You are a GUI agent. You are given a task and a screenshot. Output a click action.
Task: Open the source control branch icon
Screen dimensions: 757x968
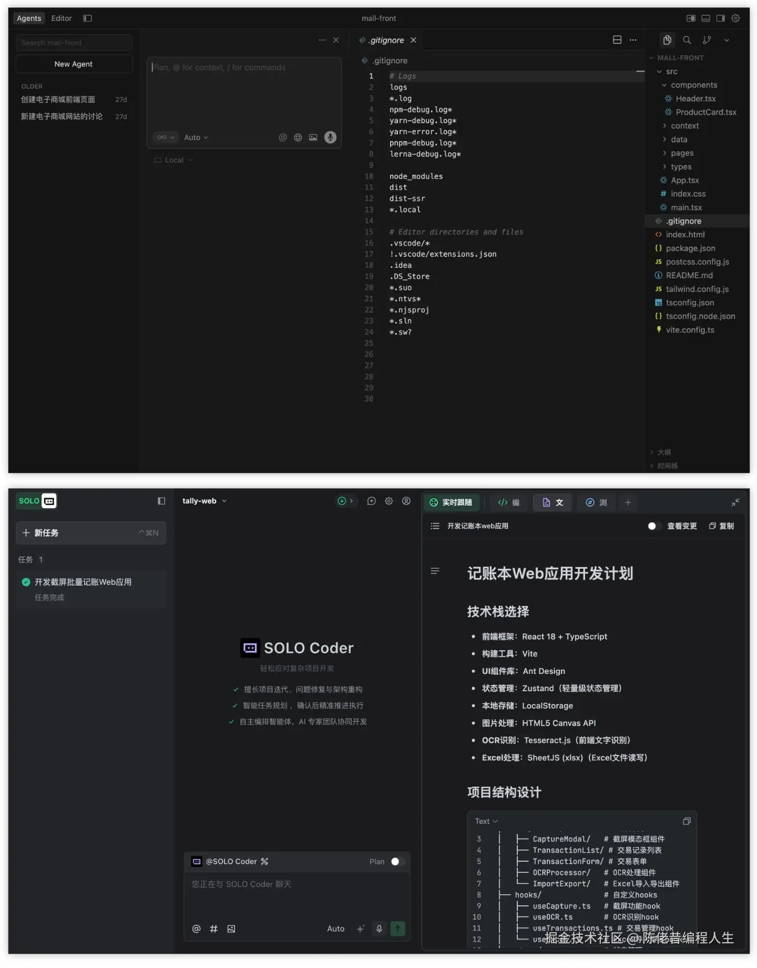(x=707, y=40)
